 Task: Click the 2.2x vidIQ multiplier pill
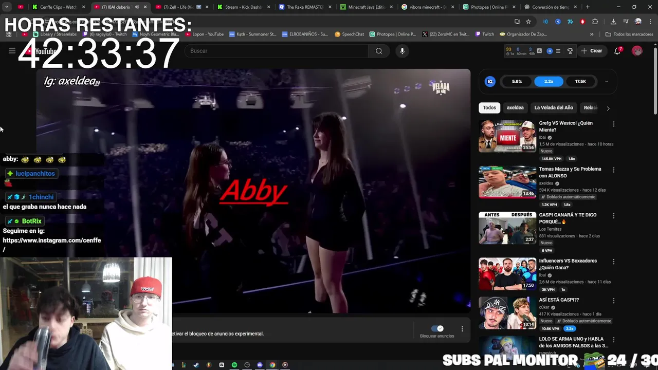(x=549, y=81)
